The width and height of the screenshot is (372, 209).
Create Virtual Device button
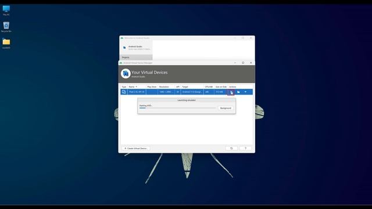[136, 149]
